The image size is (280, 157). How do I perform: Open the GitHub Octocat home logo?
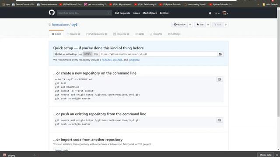coord(52,13)
